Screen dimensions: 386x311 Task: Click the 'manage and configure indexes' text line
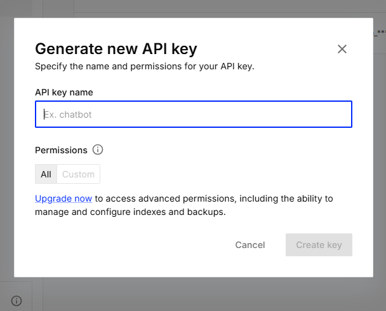(130, 212)
